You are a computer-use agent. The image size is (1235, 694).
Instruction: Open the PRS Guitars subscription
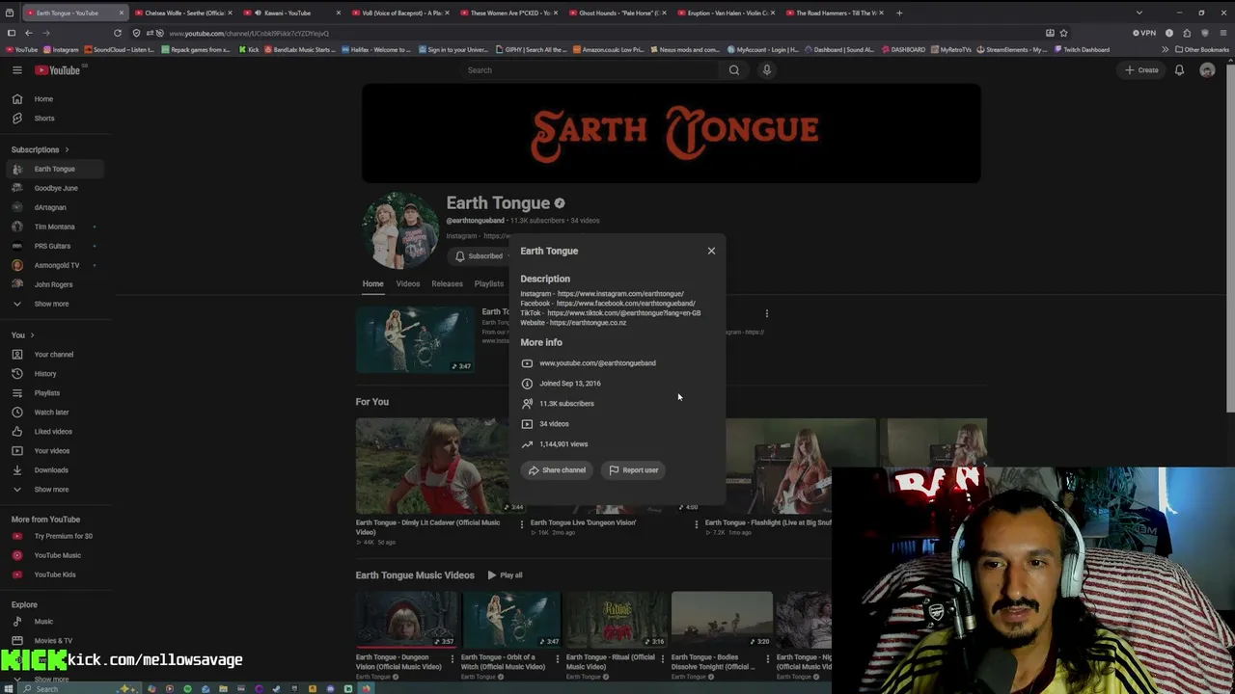(54, 246)
